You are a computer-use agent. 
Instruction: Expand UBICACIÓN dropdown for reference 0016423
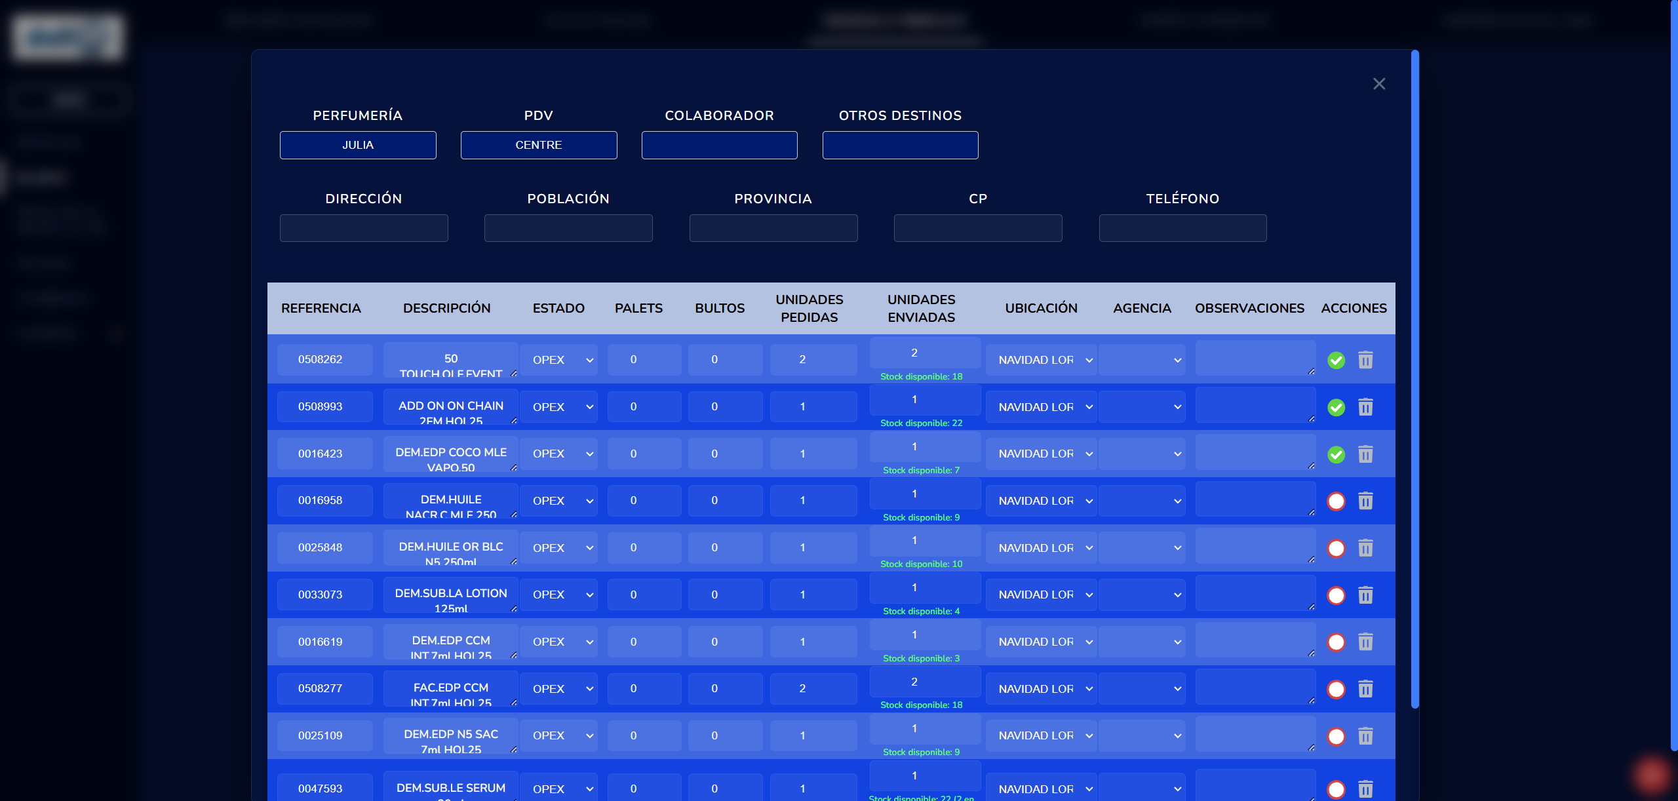tap(1041, 454)
